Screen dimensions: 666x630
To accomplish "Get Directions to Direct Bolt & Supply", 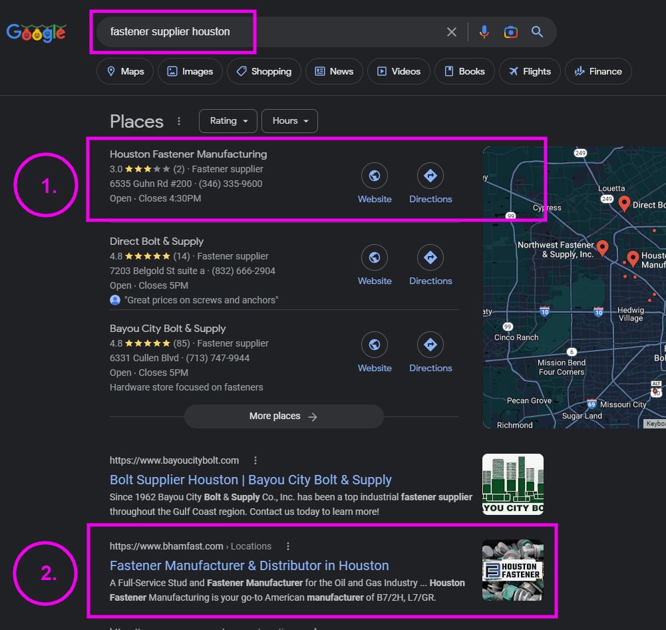I will [430, 265].
